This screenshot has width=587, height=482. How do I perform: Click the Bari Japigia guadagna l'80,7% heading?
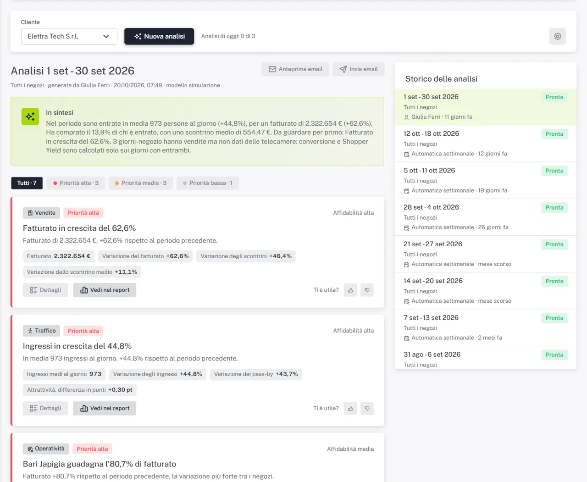100,464
